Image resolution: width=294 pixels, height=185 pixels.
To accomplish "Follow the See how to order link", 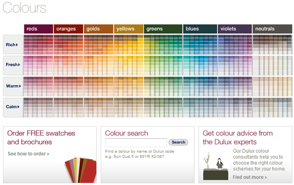I will 28,154.
